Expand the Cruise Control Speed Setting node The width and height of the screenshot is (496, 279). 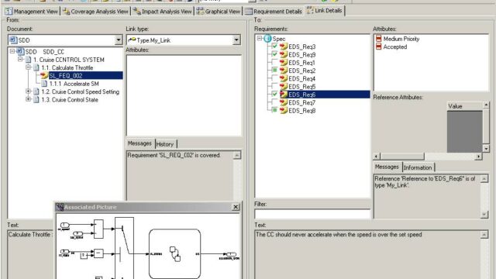point(28,91)
